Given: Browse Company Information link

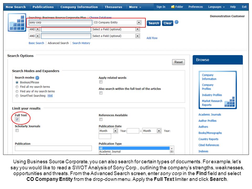Looking at the screenshot, I should click(209, 77).
